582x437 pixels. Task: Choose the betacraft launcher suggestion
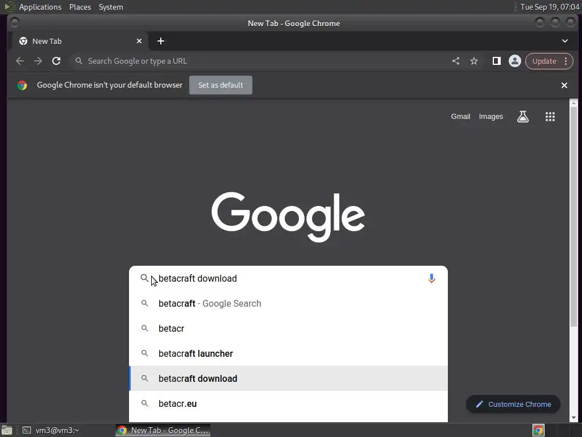pyautogui.click(x=288, y=353)
